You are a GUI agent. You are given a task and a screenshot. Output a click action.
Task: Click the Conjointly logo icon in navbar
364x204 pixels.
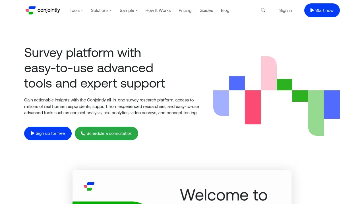(31, 10)
